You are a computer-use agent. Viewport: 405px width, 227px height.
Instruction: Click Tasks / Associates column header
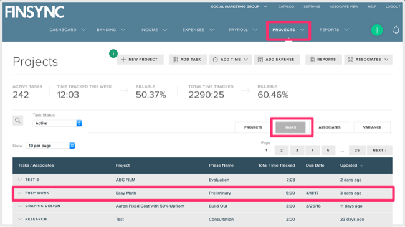pyautogui.click(x=36, y=165)
